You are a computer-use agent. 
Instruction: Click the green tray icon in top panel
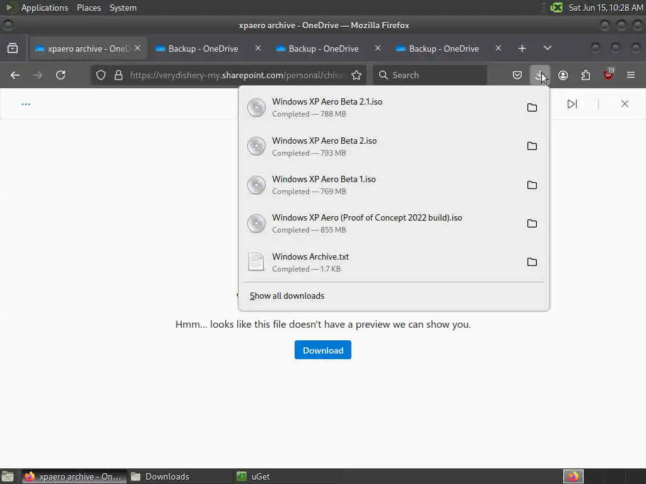pyautogui.click(x=556, y=8)
